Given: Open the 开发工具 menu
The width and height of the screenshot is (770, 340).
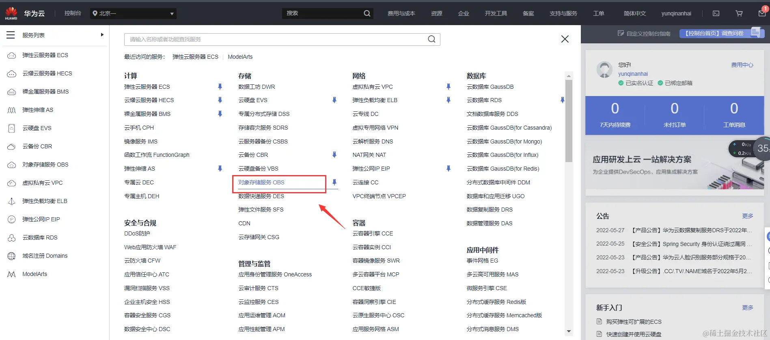Looking at the screenshot, I should (x=496, y=13).
